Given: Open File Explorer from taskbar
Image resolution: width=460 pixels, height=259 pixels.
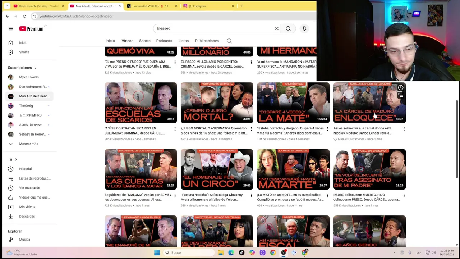Looking at the screenshot, I should (221, 253).
